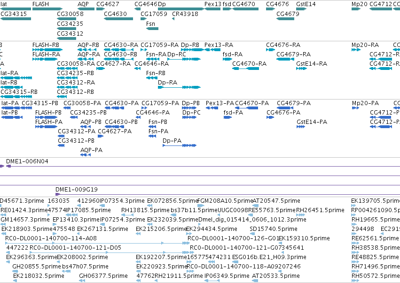The height and width of the screenshot is (283, 400).
Task: Select the AQP gene label
Action: 83,4
